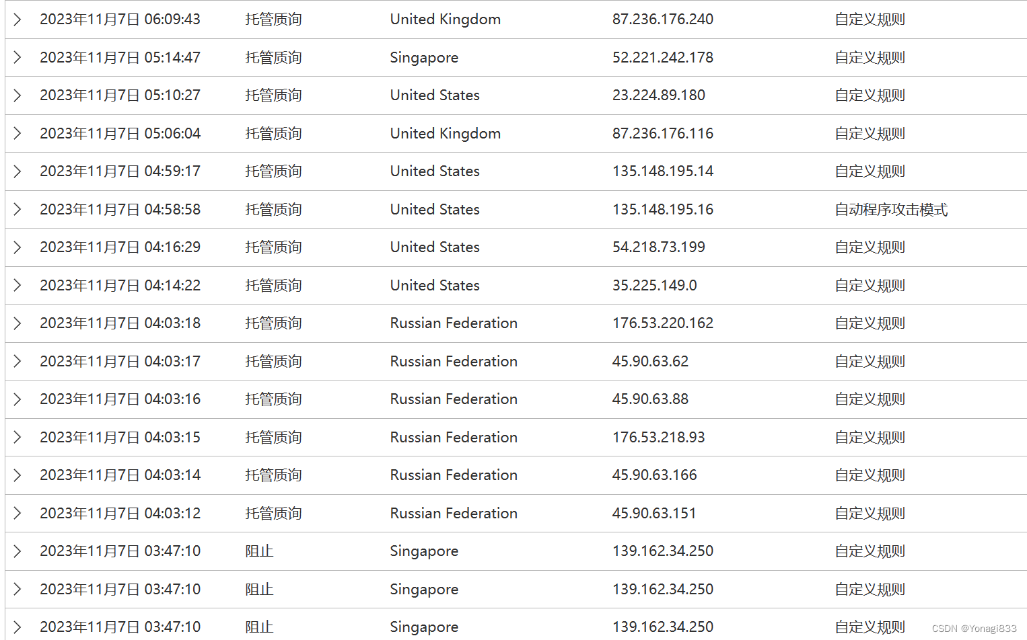Click 托管质询 in the 04:59:17 row

[x=273, y=171]
